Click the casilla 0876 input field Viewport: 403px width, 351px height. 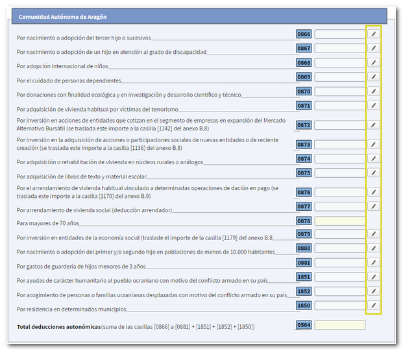339,192
